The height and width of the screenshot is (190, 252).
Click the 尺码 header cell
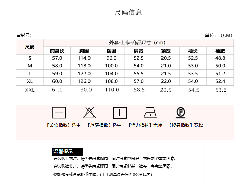[x=30, y=47]
